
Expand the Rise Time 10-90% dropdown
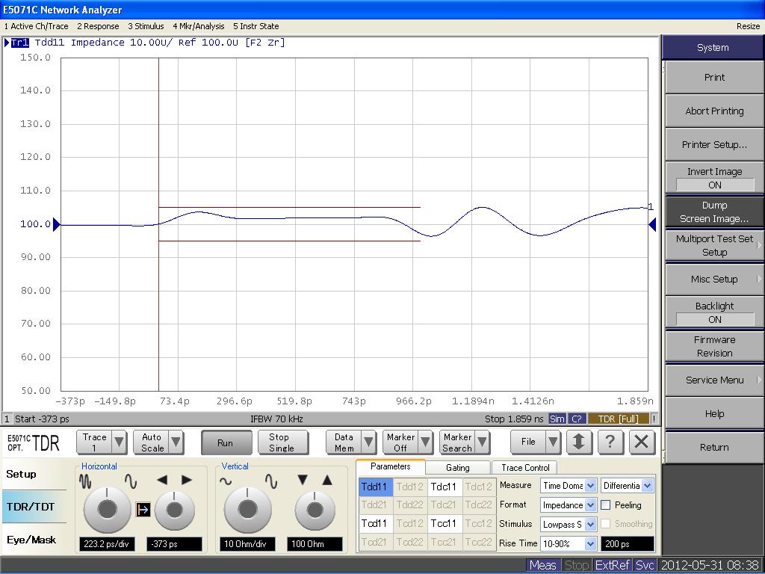click(590, 543)
